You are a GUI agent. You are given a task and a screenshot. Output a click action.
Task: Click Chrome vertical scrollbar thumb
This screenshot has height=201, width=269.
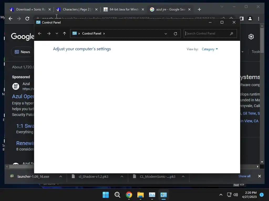coord(262,41)
